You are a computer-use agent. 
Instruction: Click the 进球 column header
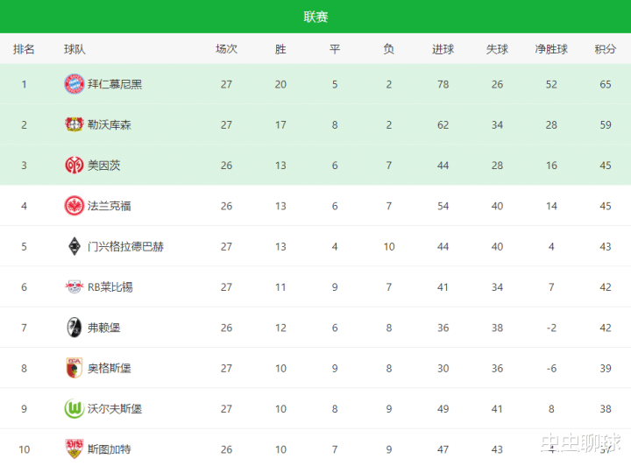(443, 49)
